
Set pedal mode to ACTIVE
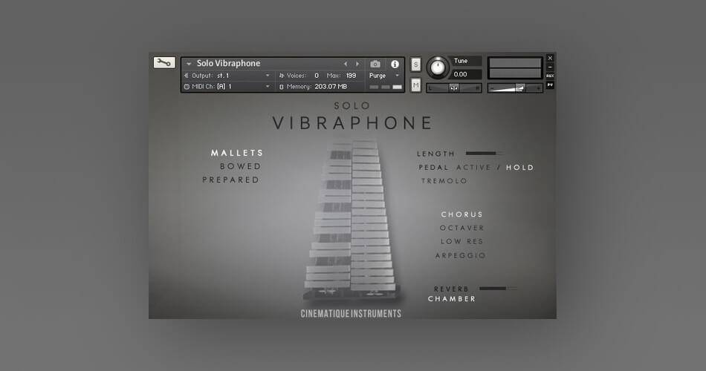[x=473, y=167]
